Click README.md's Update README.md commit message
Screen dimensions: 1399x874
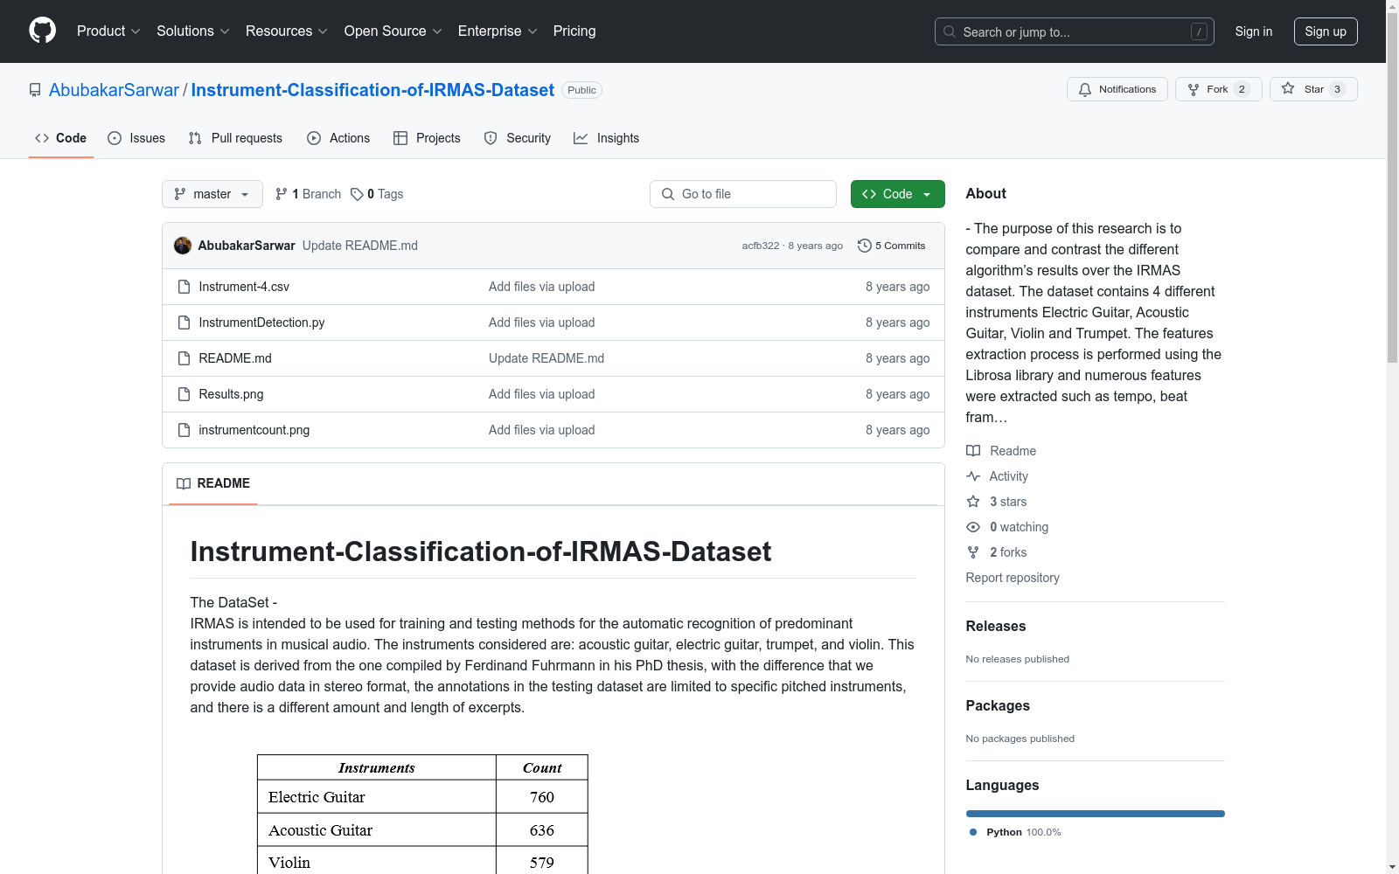point(546,358)
